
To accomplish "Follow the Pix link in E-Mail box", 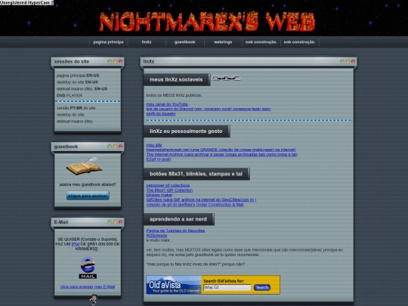I will pos(76,244).
